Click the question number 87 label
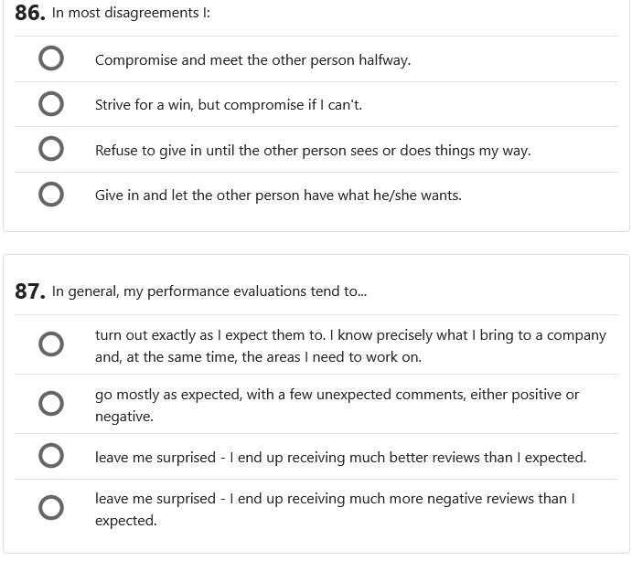Image resolution: width=632 pixels, height=571 pixels. (x=30, y=291)
